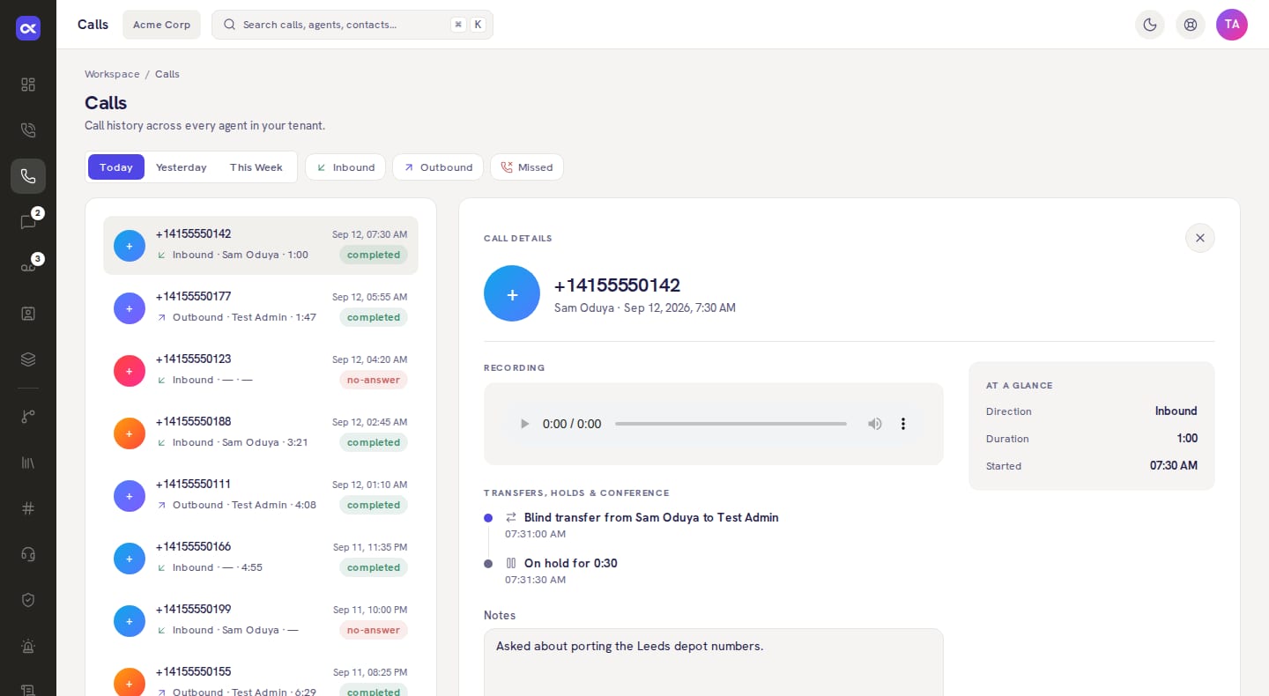The image size is (1269, 696).
Task: Click the app logo in the top-left corner
Action: 28,28
